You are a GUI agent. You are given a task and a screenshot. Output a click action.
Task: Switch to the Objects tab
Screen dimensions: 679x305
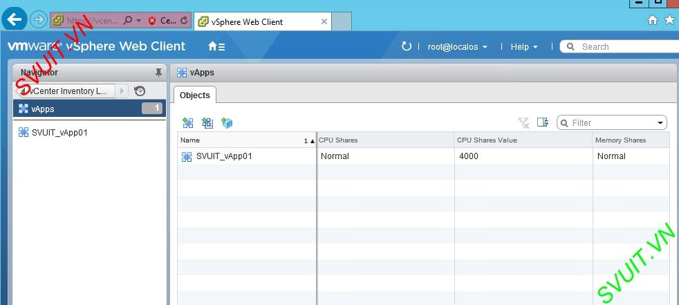195,95
